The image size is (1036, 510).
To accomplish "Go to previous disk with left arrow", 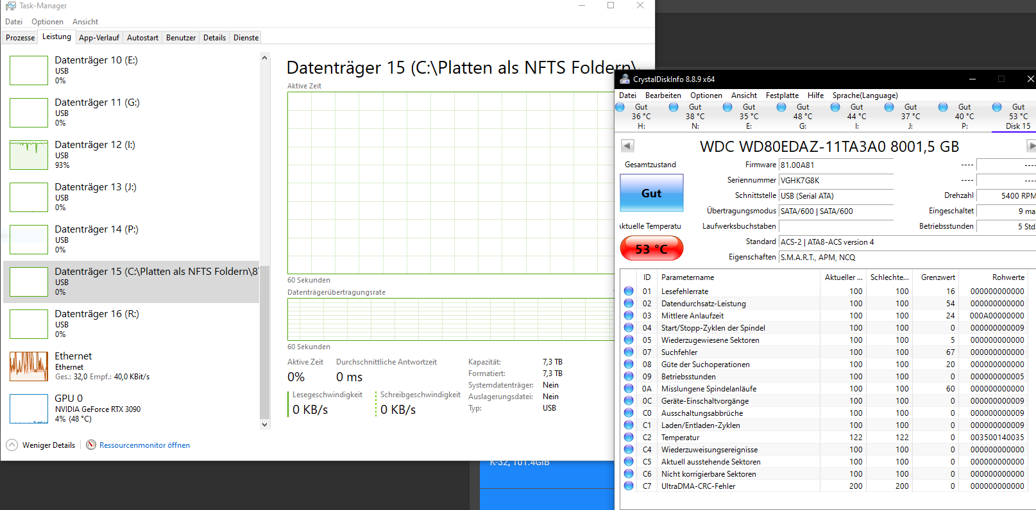I will point(628,146).
